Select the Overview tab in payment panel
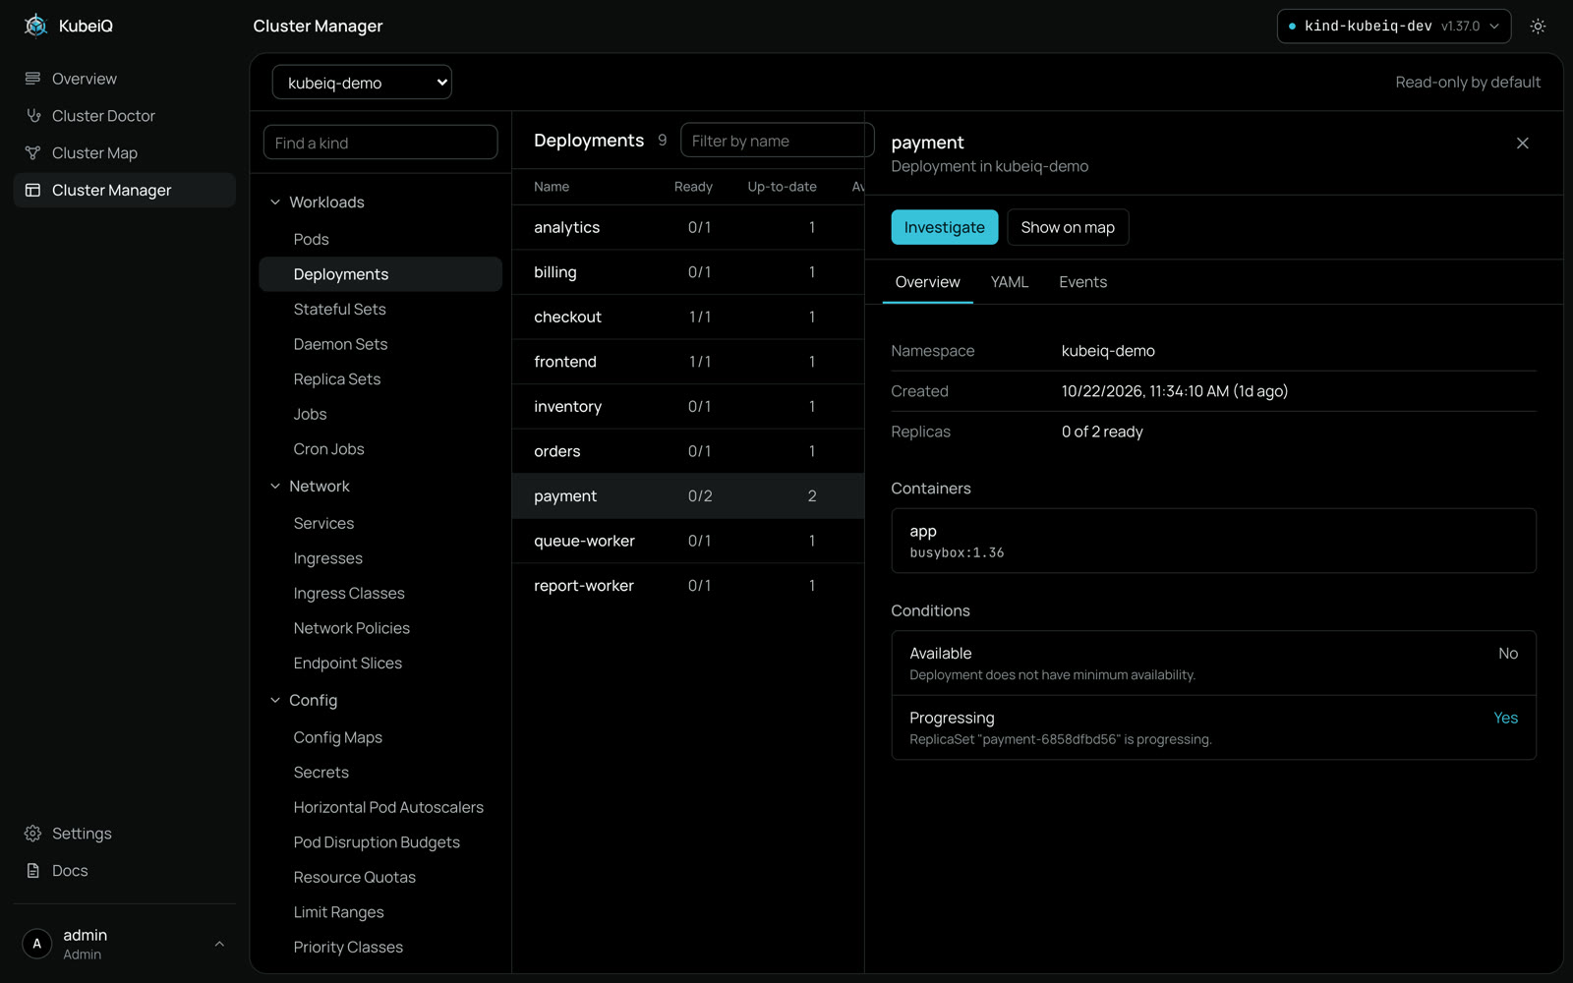The image size is (1573, 983). click(927, 282)
